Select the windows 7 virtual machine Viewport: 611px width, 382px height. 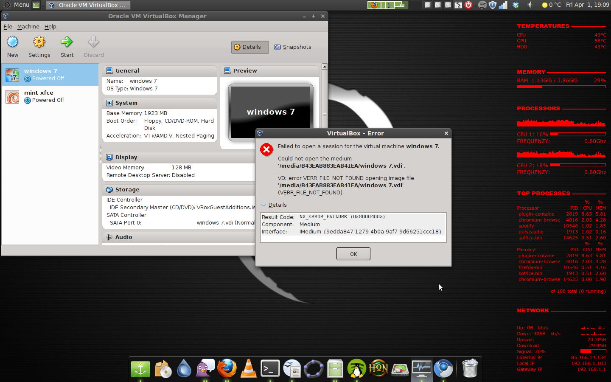tap(50, 75)
